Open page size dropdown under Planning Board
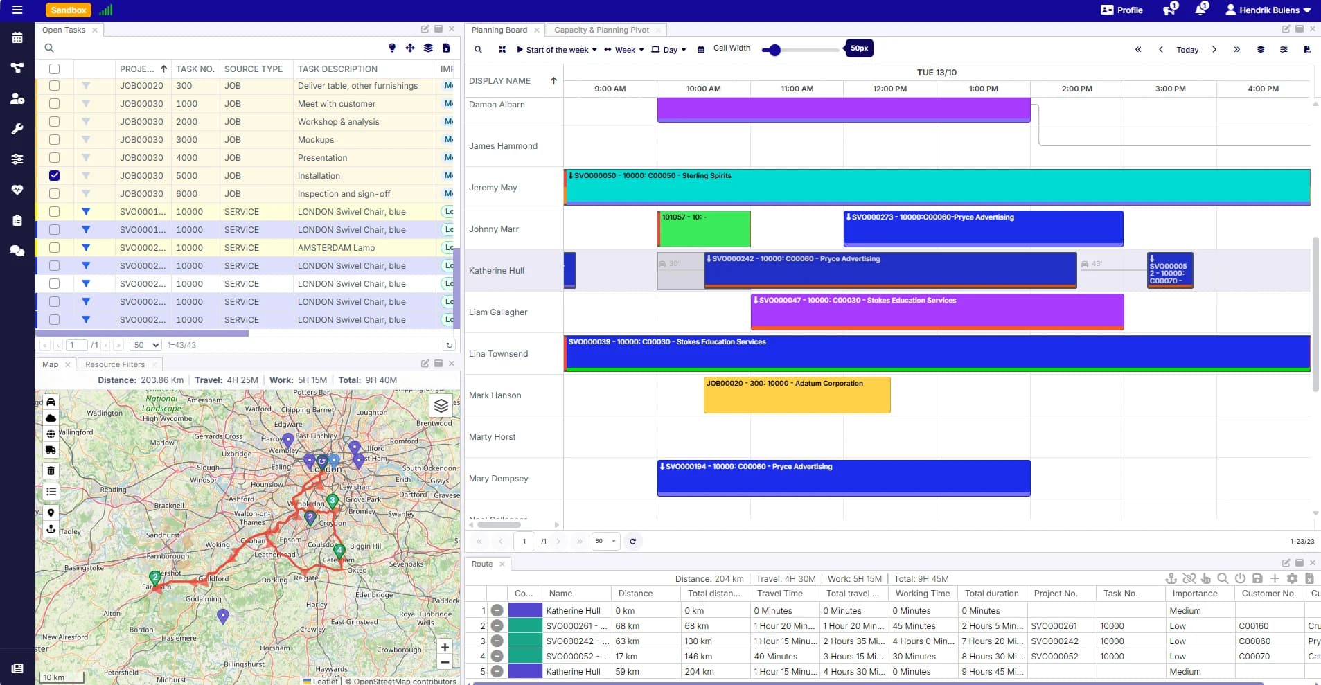The width and height of the screenshot is (1321, 685). (605, 541)
